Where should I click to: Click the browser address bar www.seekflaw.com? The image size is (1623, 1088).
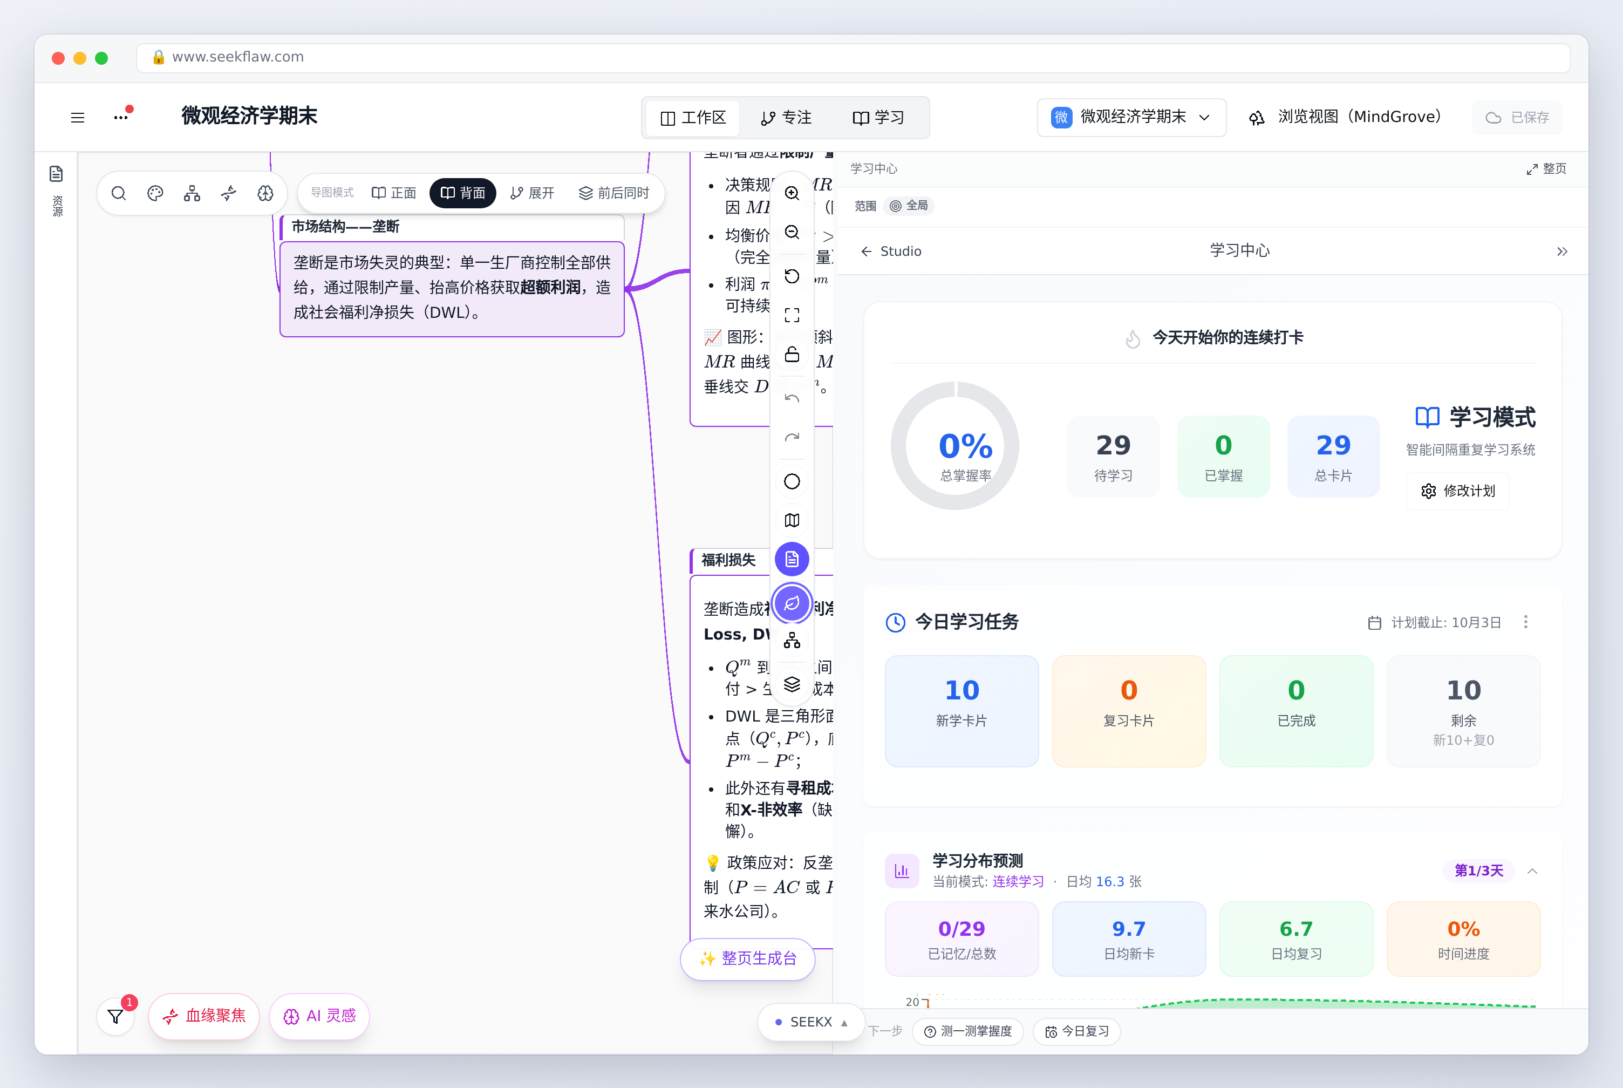pos(853,58)
